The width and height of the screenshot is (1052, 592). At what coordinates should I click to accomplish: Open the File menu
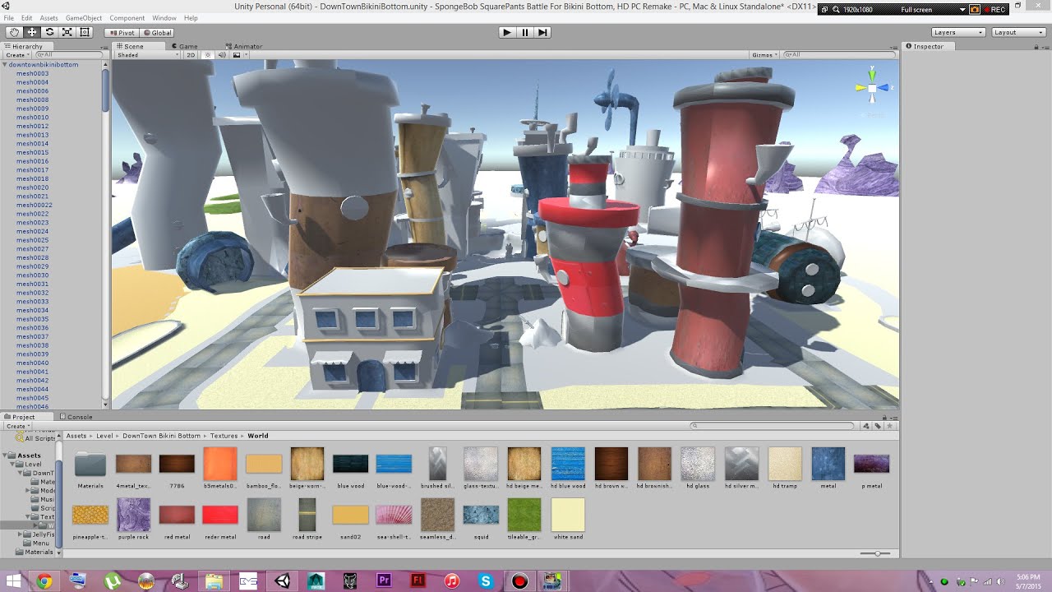tap(9, 18)
